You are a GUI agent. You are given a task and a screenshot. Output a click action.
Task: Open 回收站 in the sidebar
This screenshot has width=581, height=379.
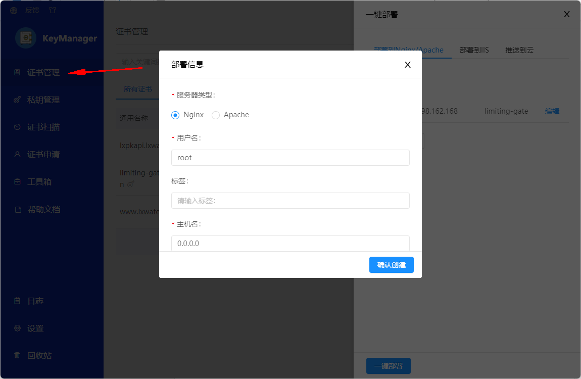[x=39, y=355]
